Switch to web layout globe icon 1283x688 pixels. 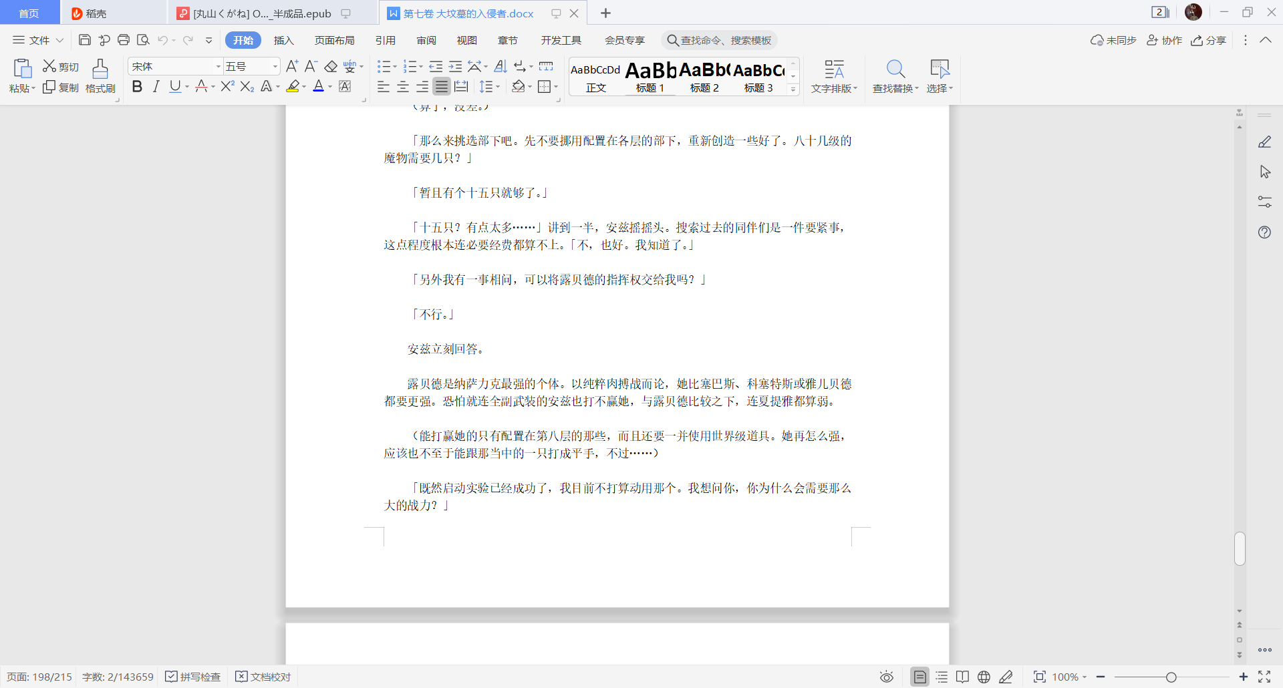tap(984, 677)
